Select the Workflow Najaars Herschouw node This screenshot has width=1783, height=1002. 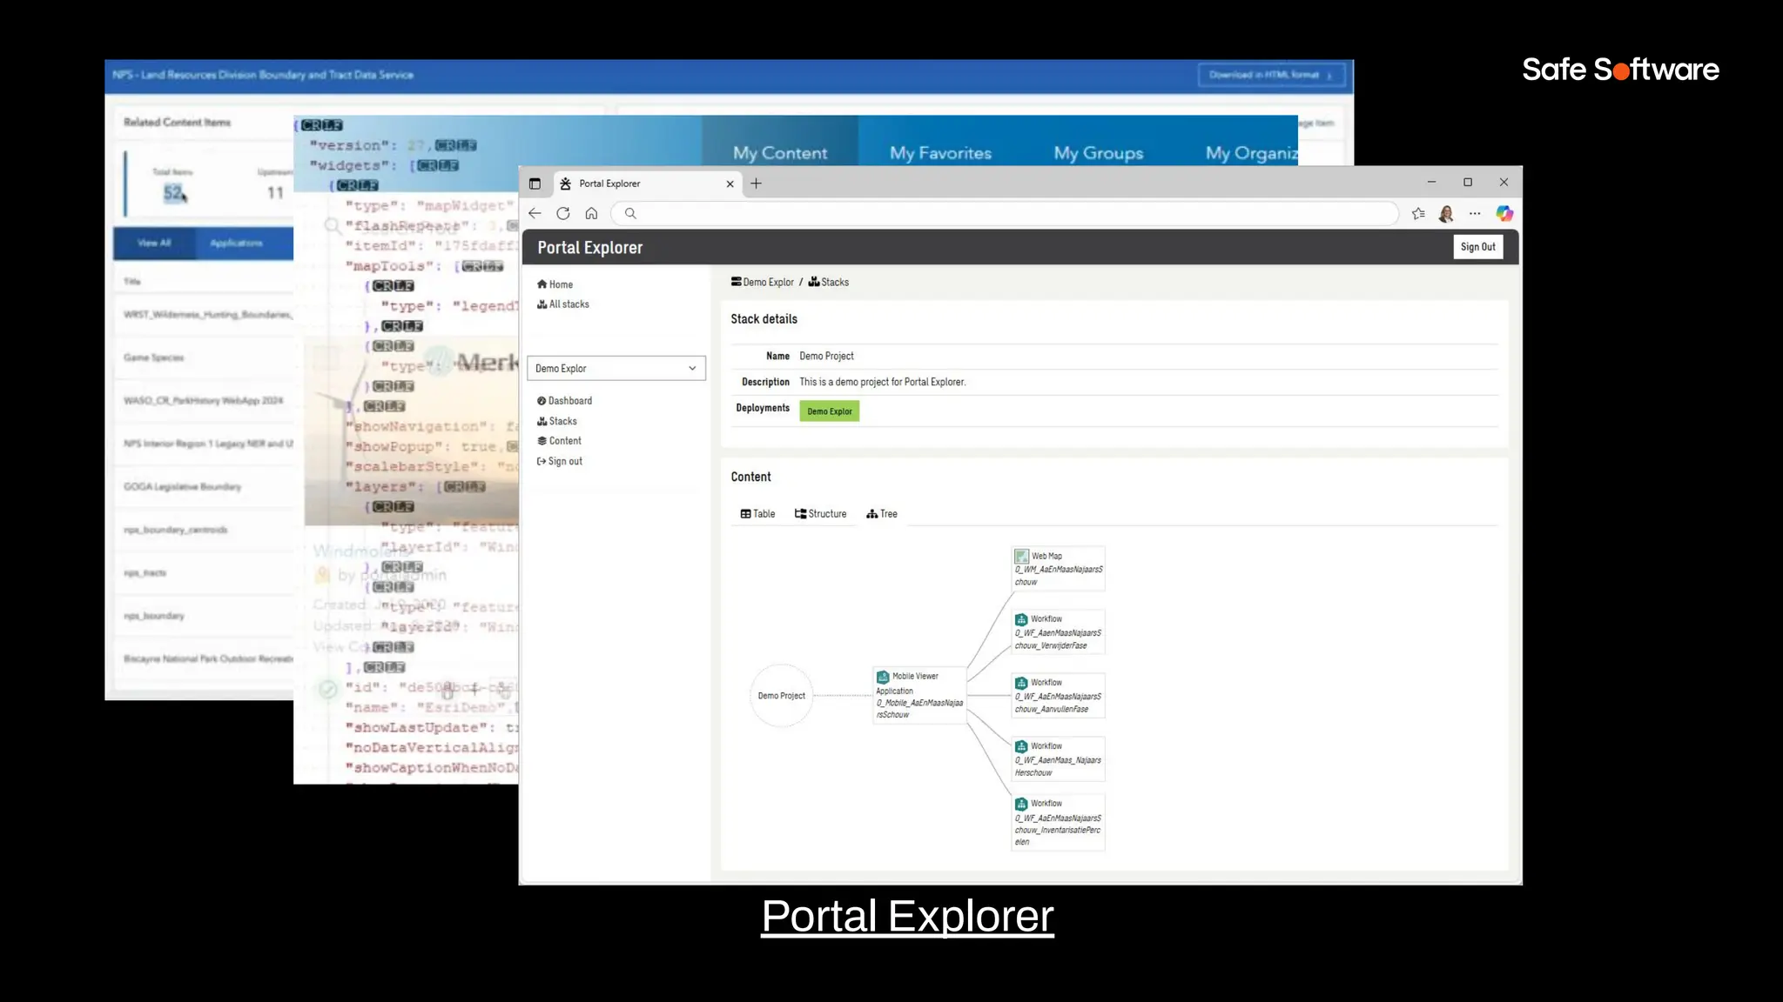tap(1058, 759)
